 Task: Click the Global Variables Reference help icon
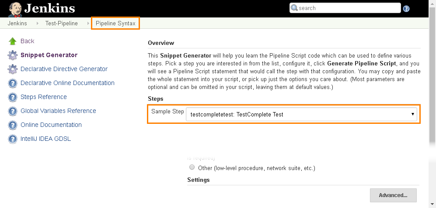pyautogui.click(x=13, y=111)
